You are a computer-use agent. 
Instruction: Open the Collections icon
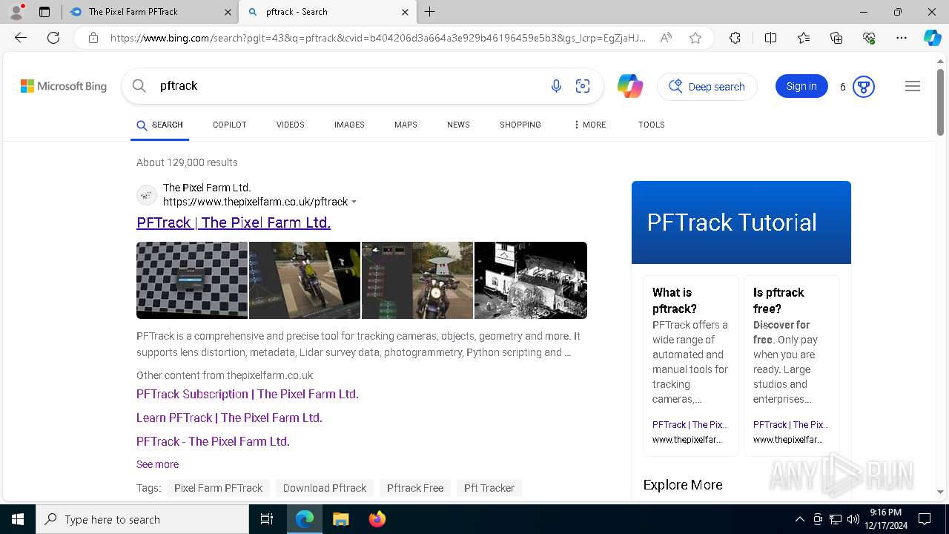click(x=836, y=38)
